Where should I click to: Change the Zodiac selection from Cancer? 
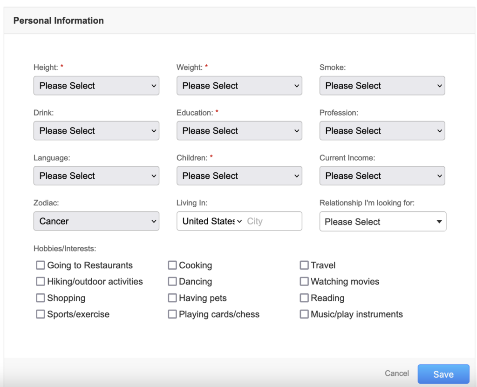[96, 221]
